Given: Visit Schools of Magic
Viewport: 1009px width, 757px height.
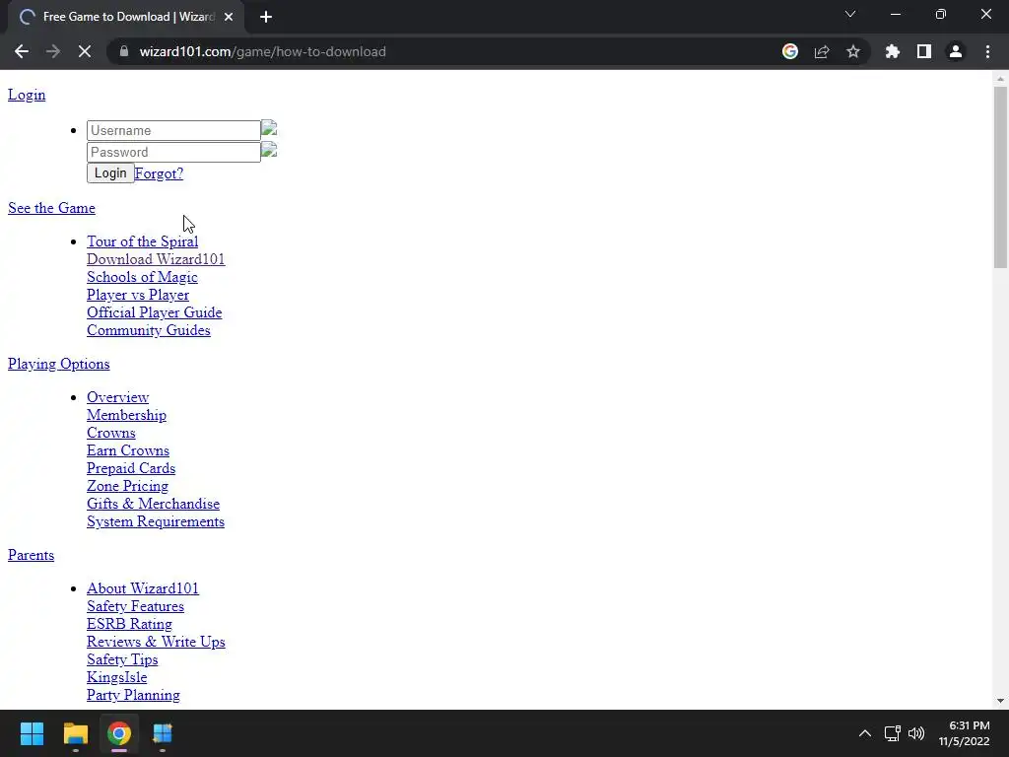Looking at the screenshot, I should point(142,277).
